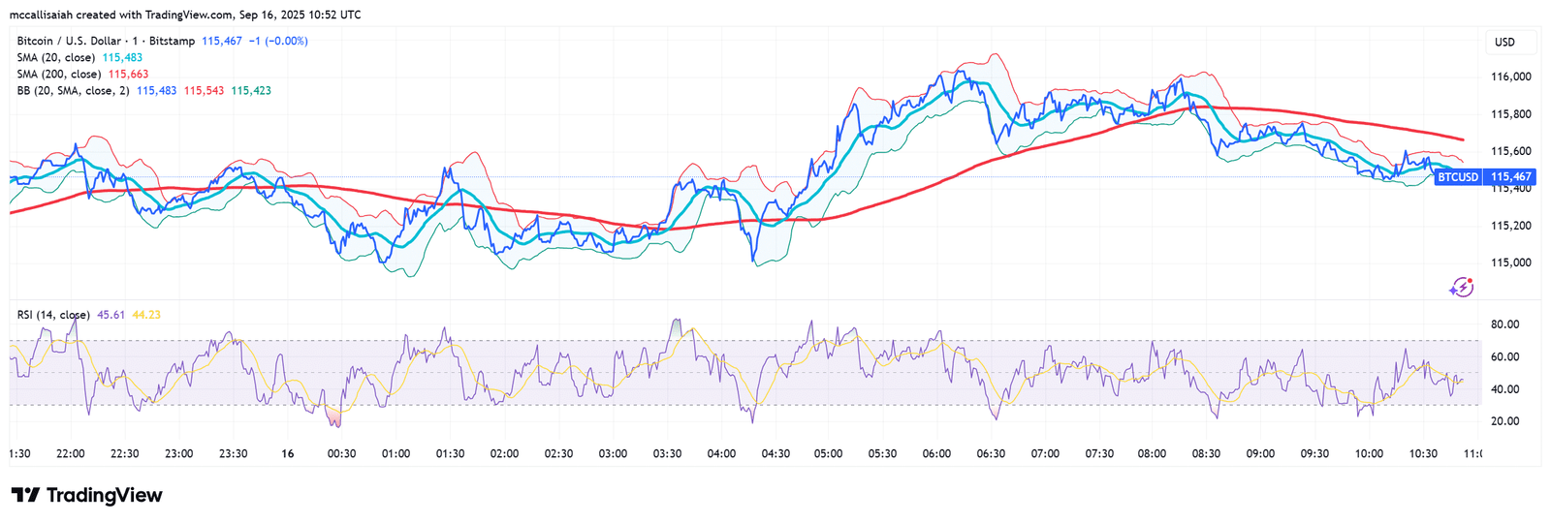
Task: Open the USD currency selector
Action: click(x=1504, y=42)
